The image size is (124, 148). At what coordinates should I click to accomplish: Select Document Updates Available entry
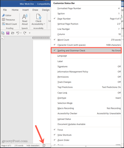pos(86,124)
